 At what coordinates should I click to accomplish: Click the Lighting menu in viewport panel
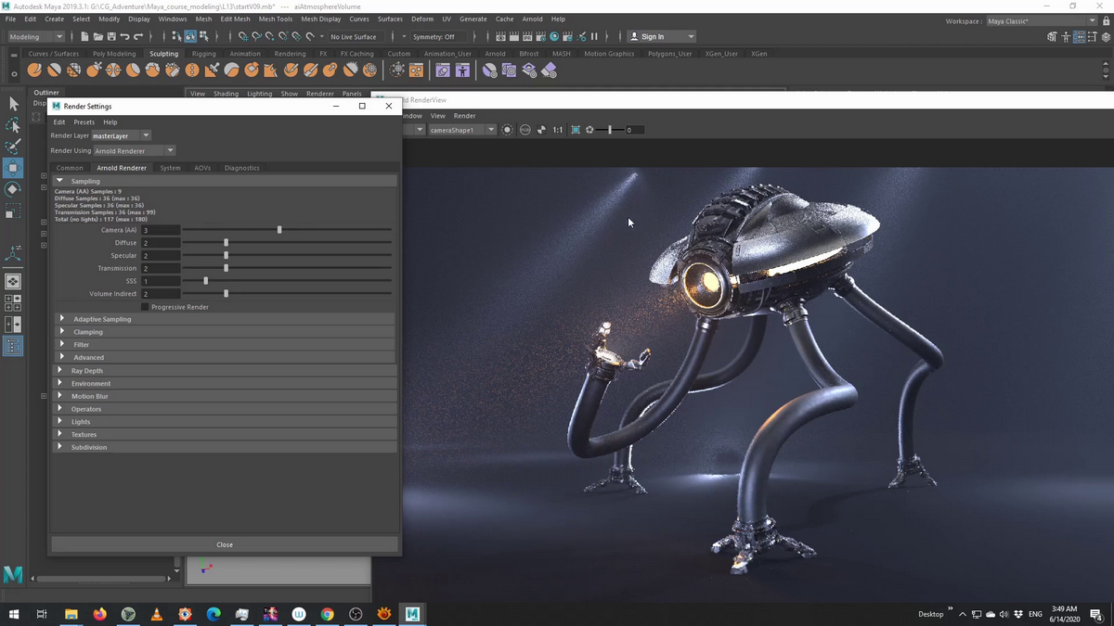pos(259,94)
